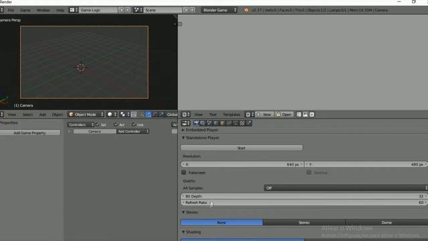Click Add Game Property button
The width and height of the screenshot is (428, 241).
pos(29,133)
